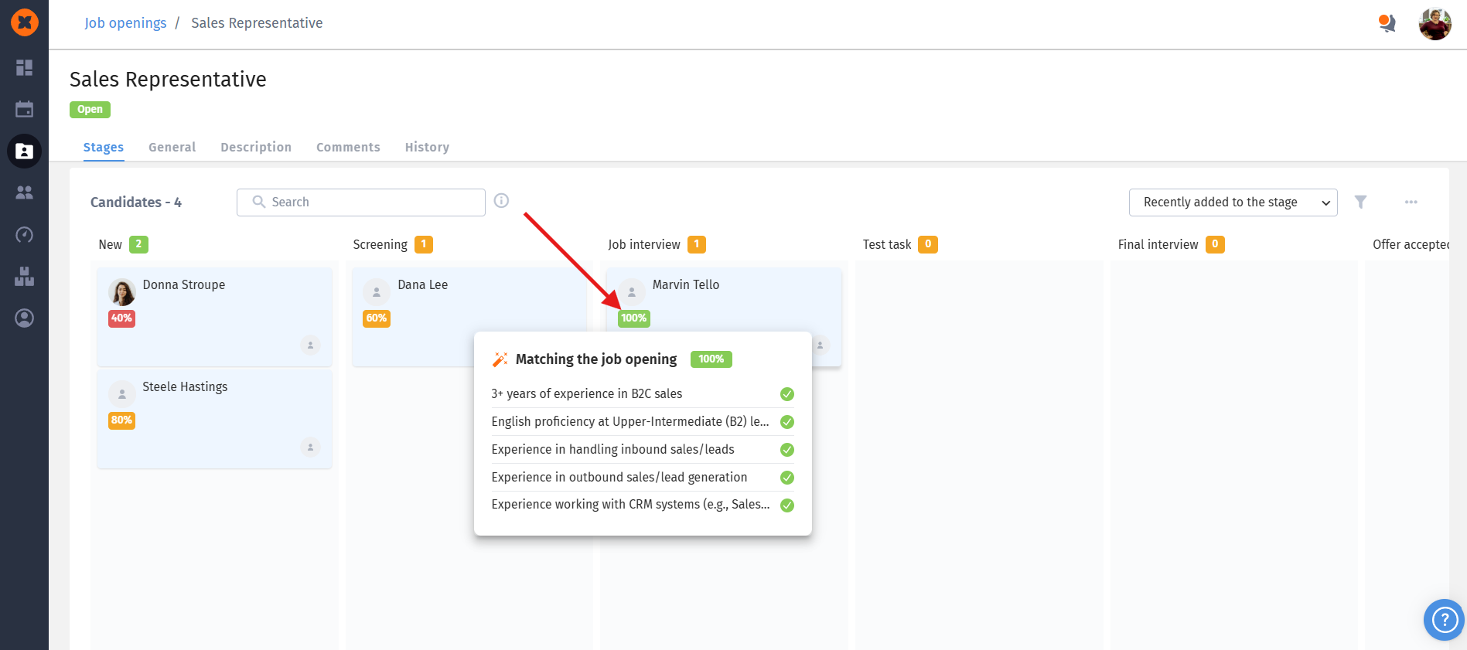Screen dimensions: 1467x650
Task: Open the dashboard icon in the sidebar
Action: (25, 68)
